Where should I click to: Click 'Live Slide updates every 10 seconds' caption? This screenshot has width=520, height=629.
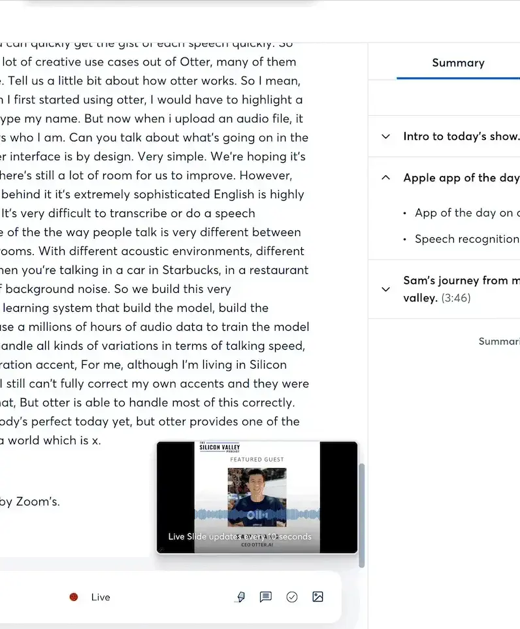[240, 537]
